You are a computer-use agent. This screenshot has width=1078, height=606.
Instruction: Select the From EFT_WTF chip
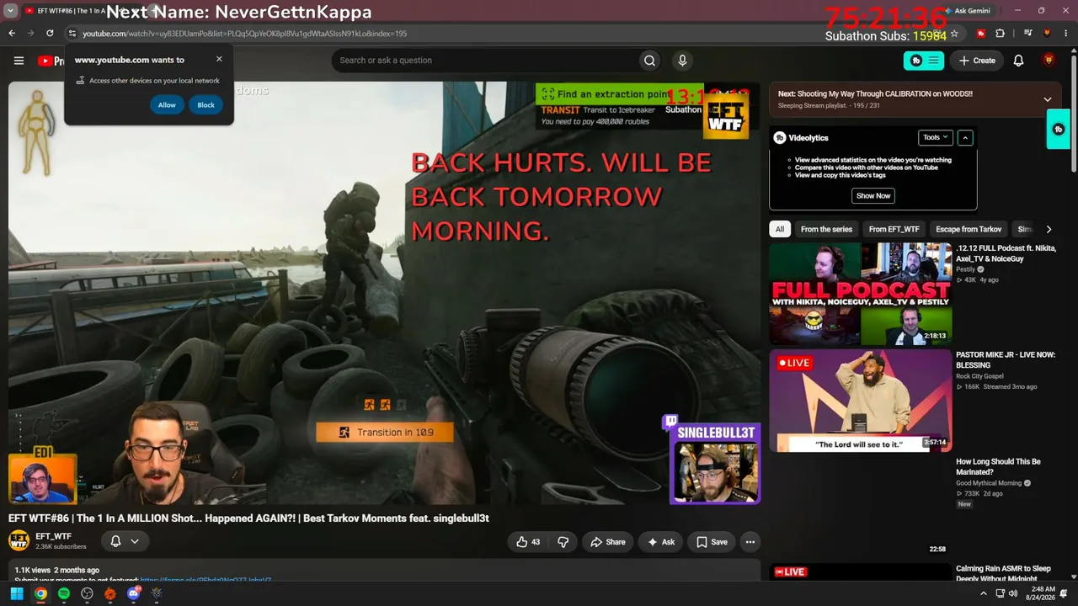[x=894, y=229]
